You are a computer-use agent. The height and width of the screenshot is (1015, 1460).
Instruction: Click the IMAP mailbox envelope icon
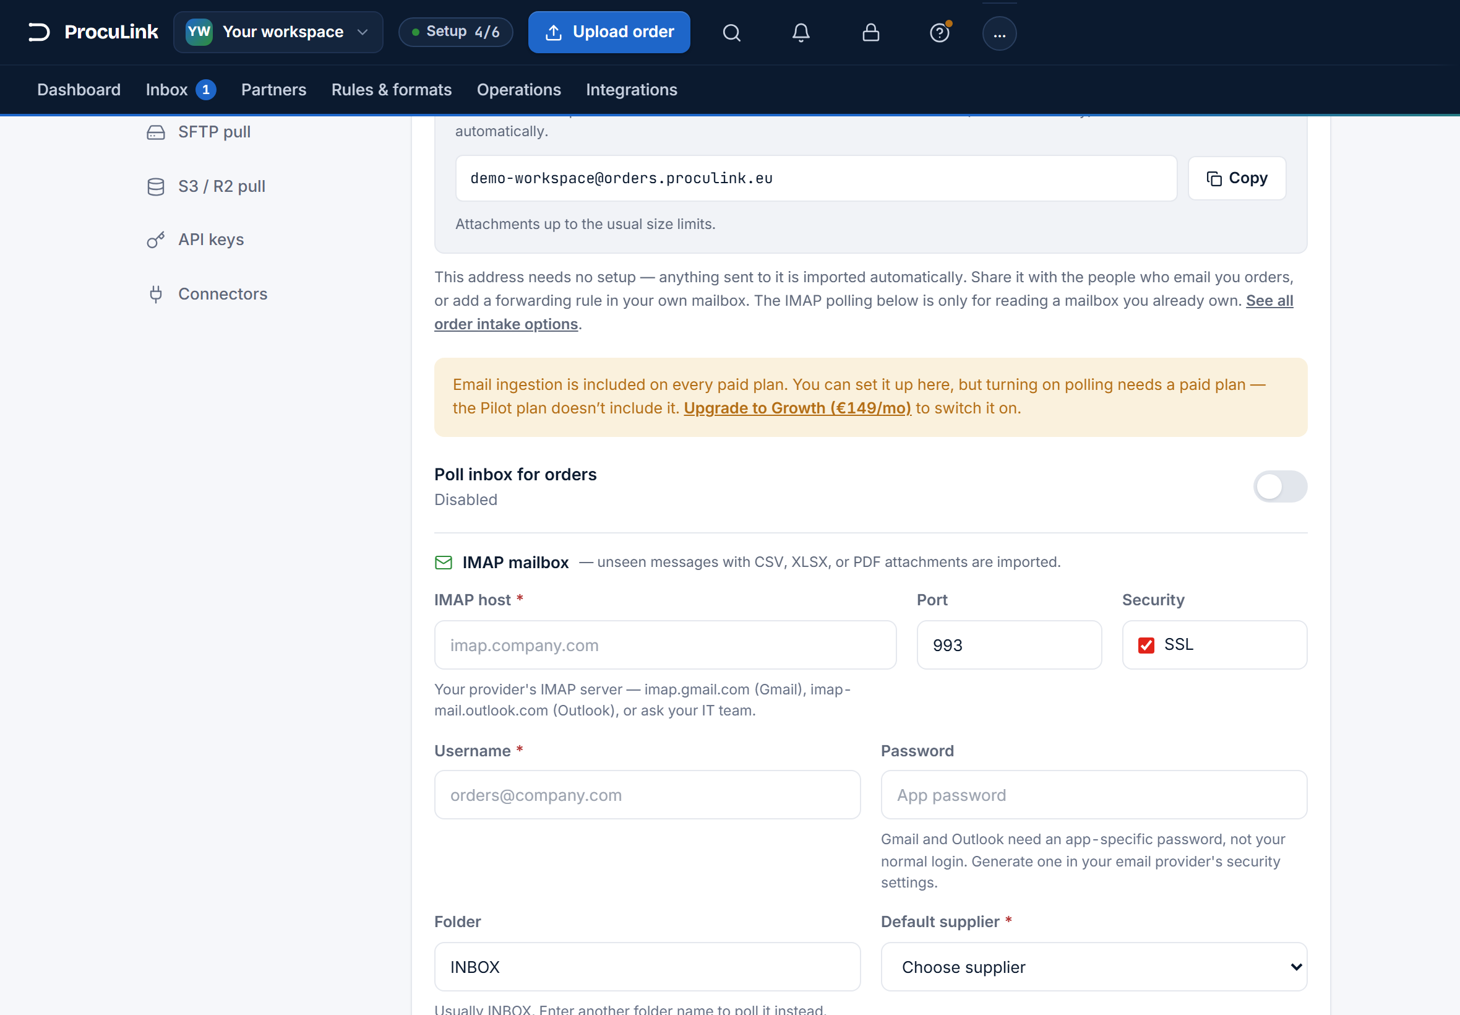pos(443,562)
